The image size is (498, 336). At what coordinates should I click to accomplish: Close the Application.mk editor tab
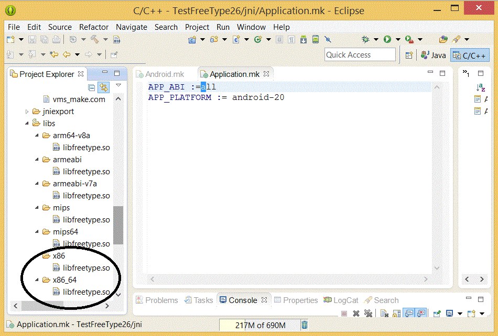pyautogui.click(x=266, y=74)
